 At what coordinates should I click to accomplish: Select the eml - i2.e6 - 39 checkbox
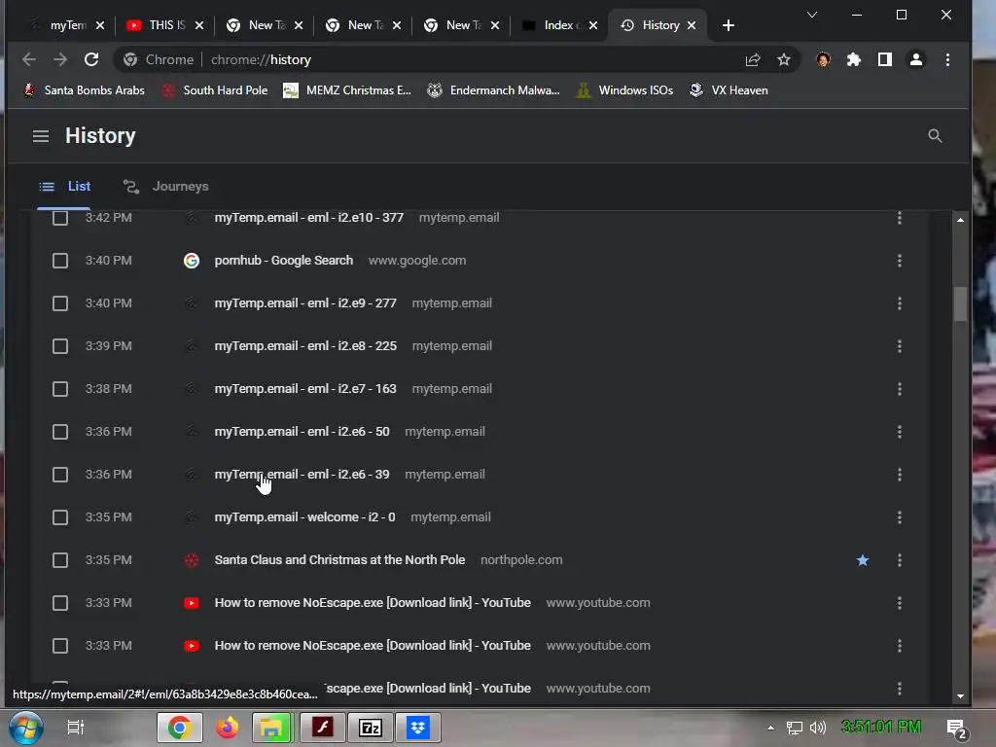pos(60,475)
